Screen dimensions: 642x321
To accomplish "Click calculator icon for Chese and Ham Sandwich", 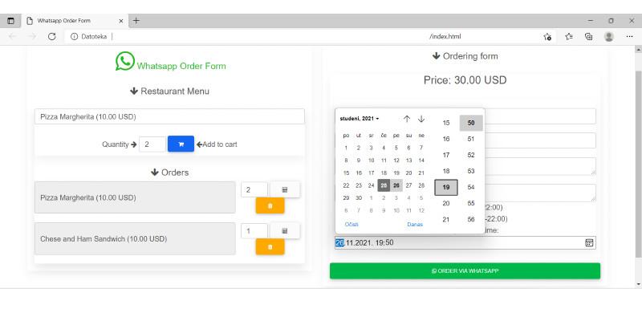I will click(x=285, y=230).
